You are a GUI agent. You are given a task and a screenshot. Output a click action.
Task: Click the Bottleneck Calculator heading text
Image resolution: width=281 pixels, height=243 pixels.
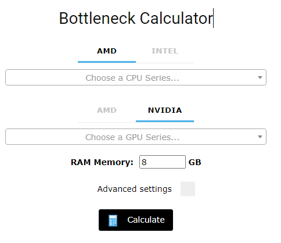pyautogui.click(x=136, y=19)
